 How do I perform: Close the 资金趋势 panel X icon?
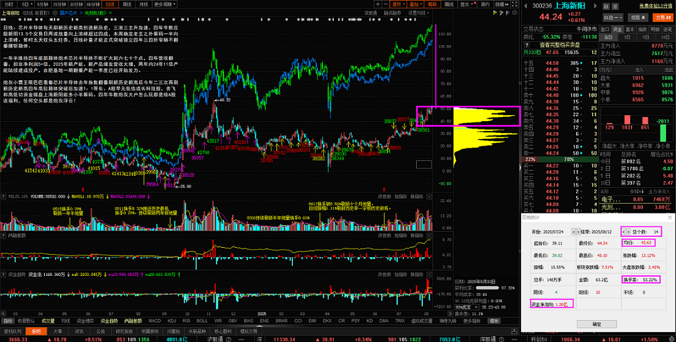430,275
